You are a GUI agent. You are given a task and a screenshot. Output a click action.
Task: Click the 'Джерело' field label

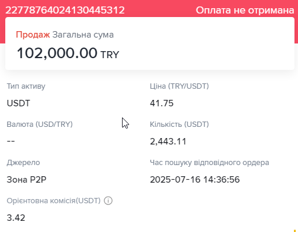coord(23,163)
